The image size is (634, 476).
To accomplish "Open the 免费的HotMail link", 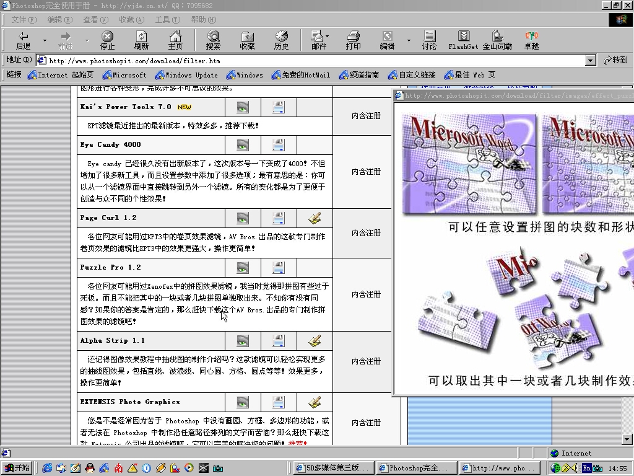I will [301, 75].
